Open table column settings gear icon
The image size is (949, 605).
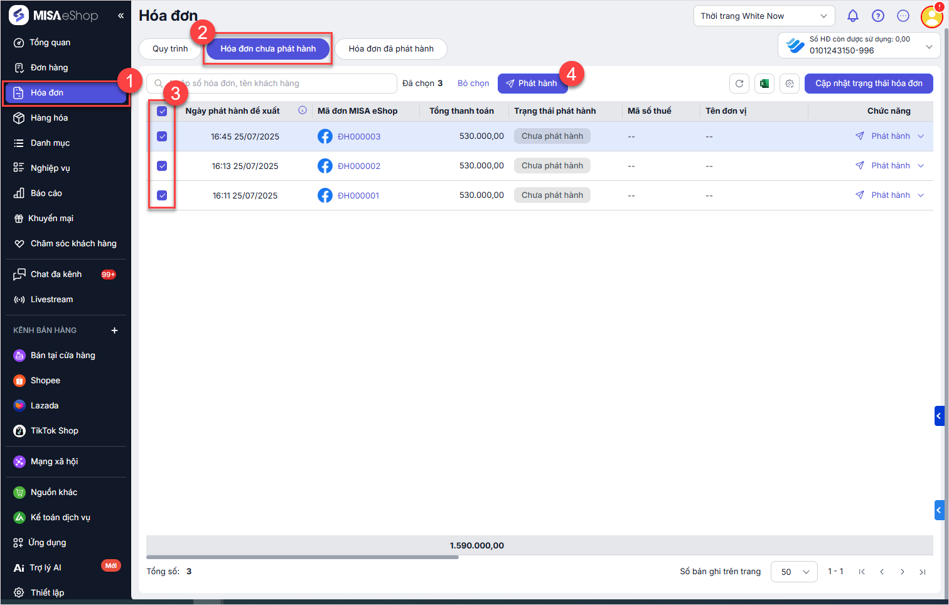pyautogui.click(x=790, y=84)
